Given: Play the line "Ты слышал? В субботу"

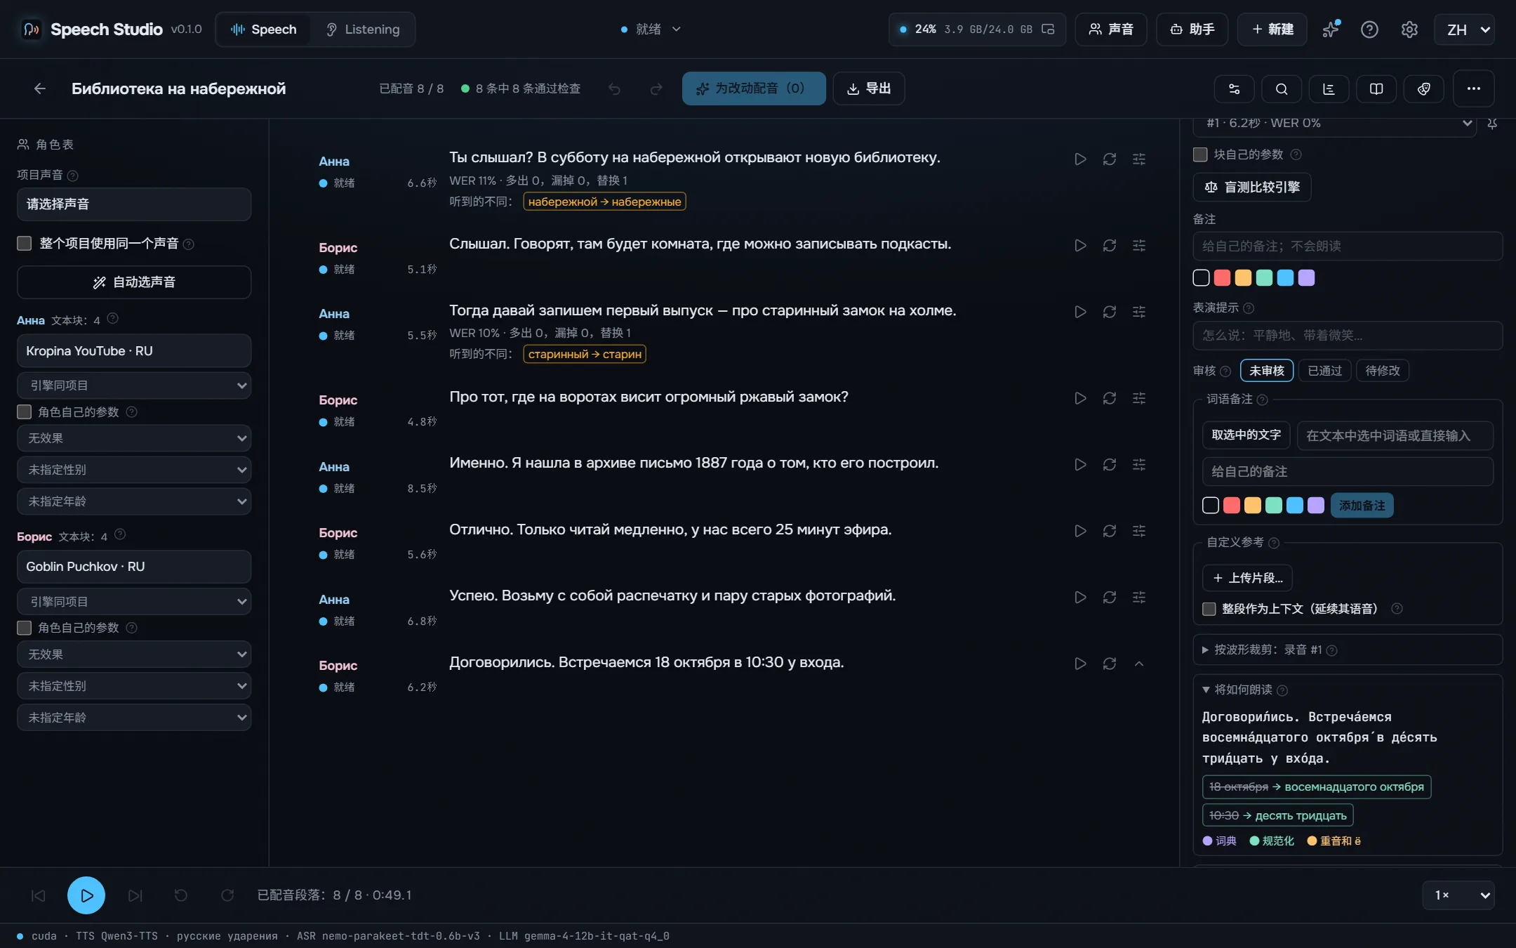Looking at the screenshot, I should [x=1080, y=159].
